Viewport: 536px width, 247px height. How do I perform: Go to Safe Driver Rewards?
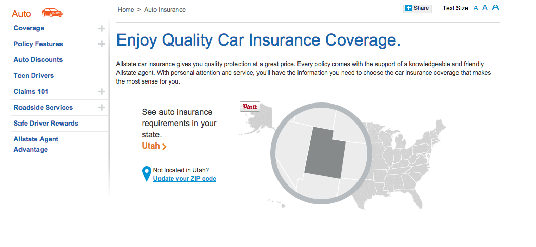coord(46,123)
